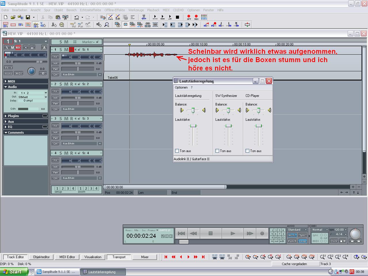The image size is (368, 276).
Task: Expand the EQ section
Action: coord(26,127)
